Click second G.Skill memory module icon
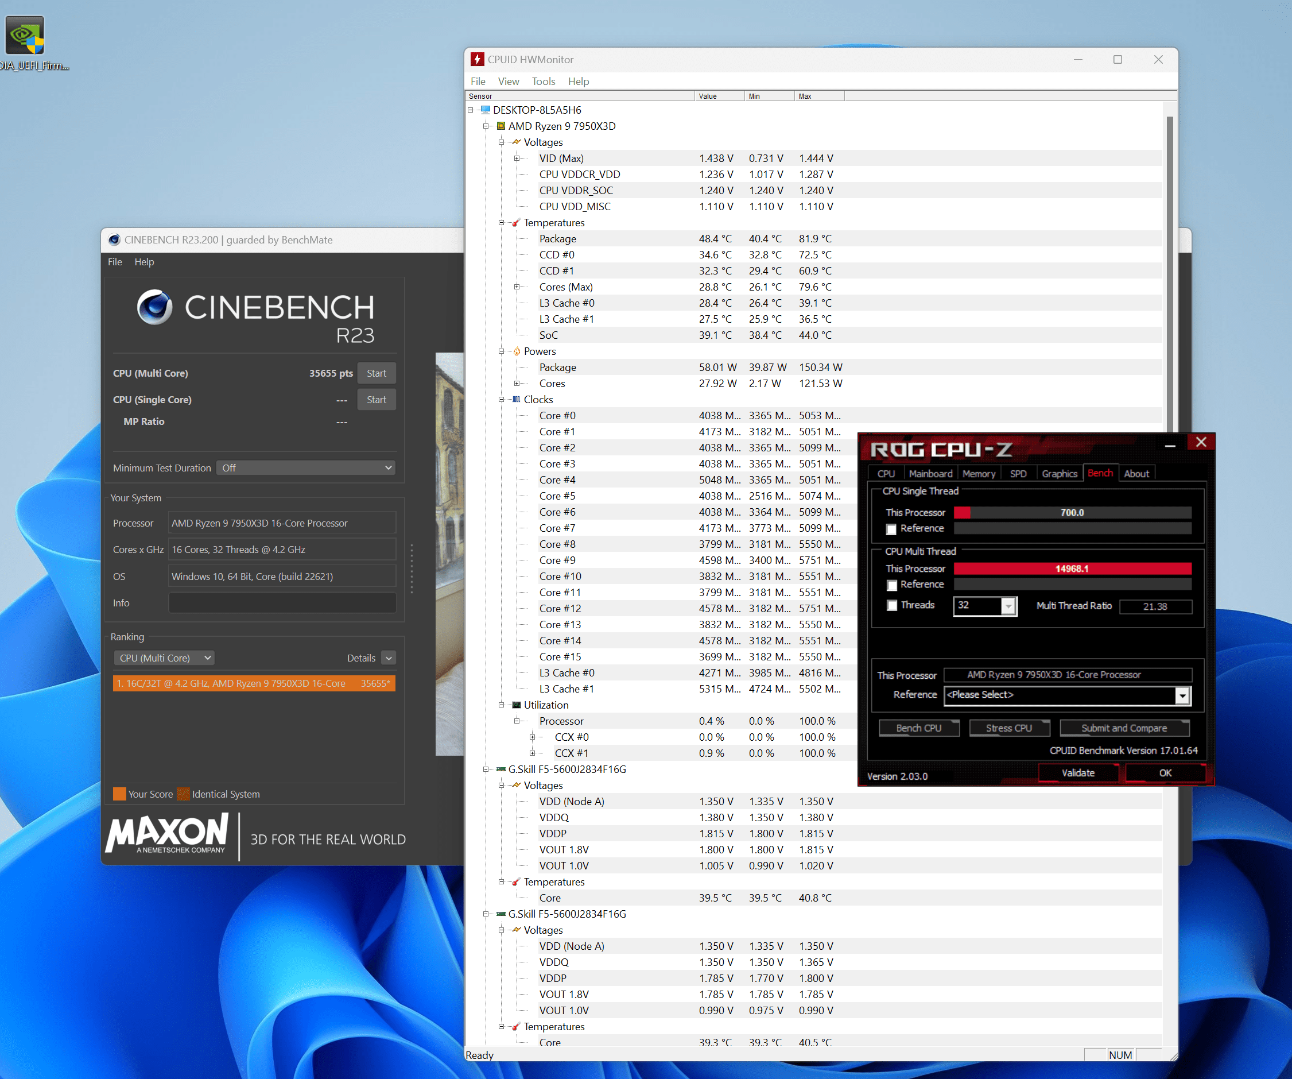Viewport: 1292px width, 1079px height. coord(501,914)
